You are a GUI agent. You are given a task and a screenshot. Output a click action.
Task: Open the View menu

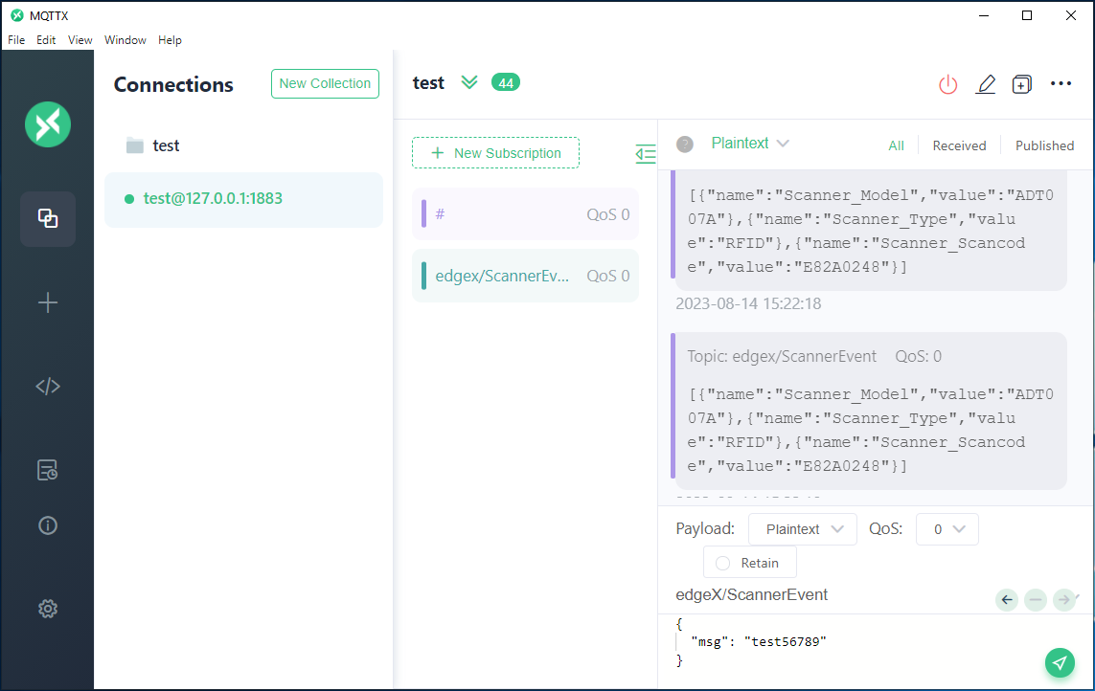(80, 40)
